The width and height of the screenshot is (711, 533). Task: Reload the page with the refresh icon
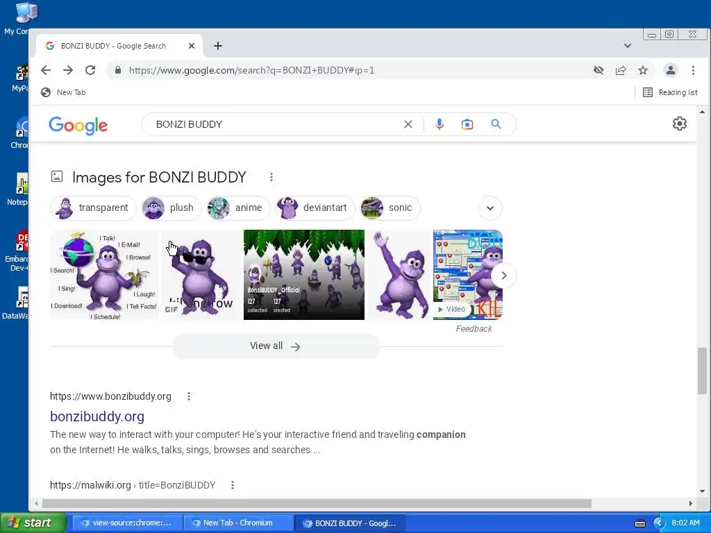click(x=90, y=70)
